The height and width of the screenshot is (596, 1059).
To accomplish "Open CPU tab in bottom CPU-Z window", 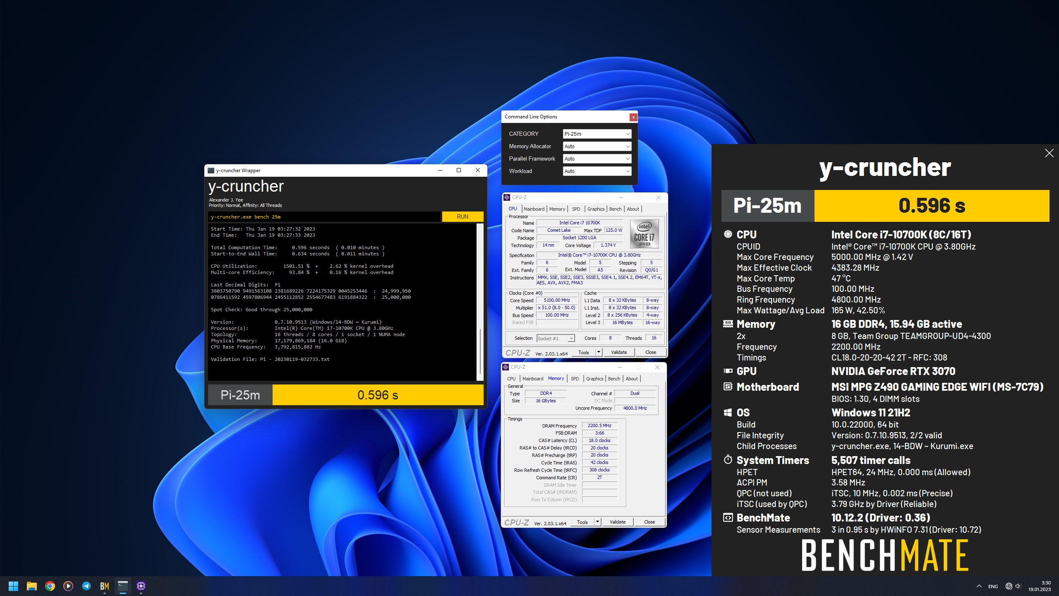I will click(x=511, y=379).
